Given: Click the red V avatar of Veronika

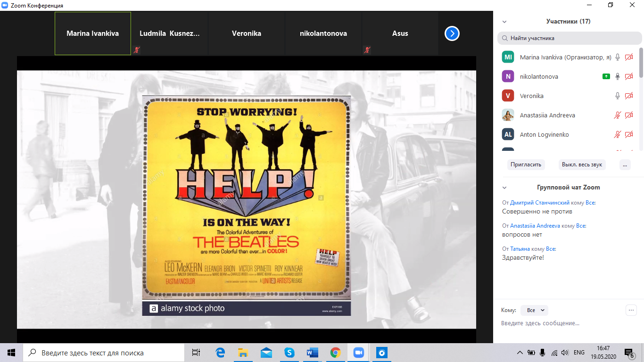Looking at the screenshot, I should click(508, 96).
